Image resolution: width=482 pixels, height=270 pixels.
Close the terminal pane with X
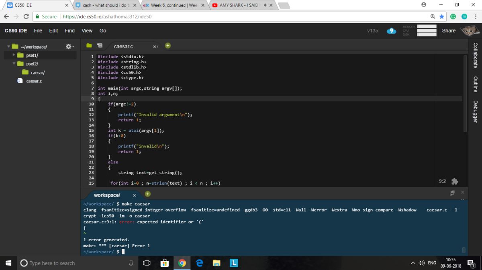tap(462, 192)
